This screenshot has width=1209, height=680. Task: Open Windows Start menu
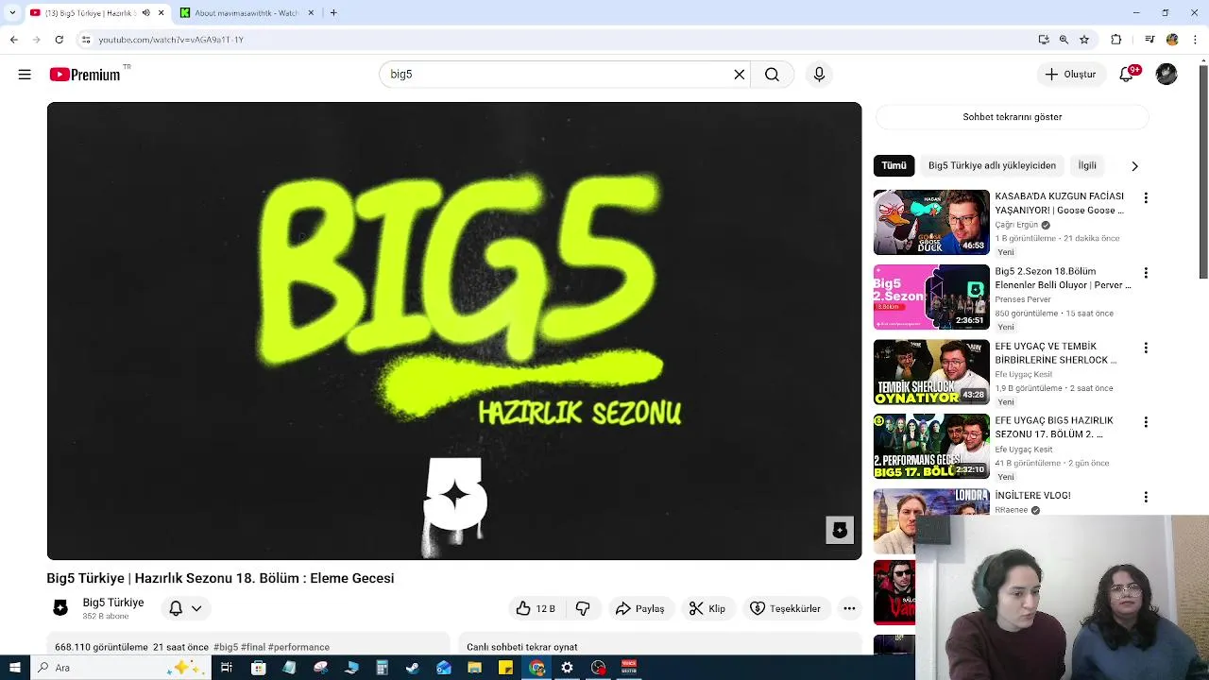pyautogui.click(x=14, y=668)
